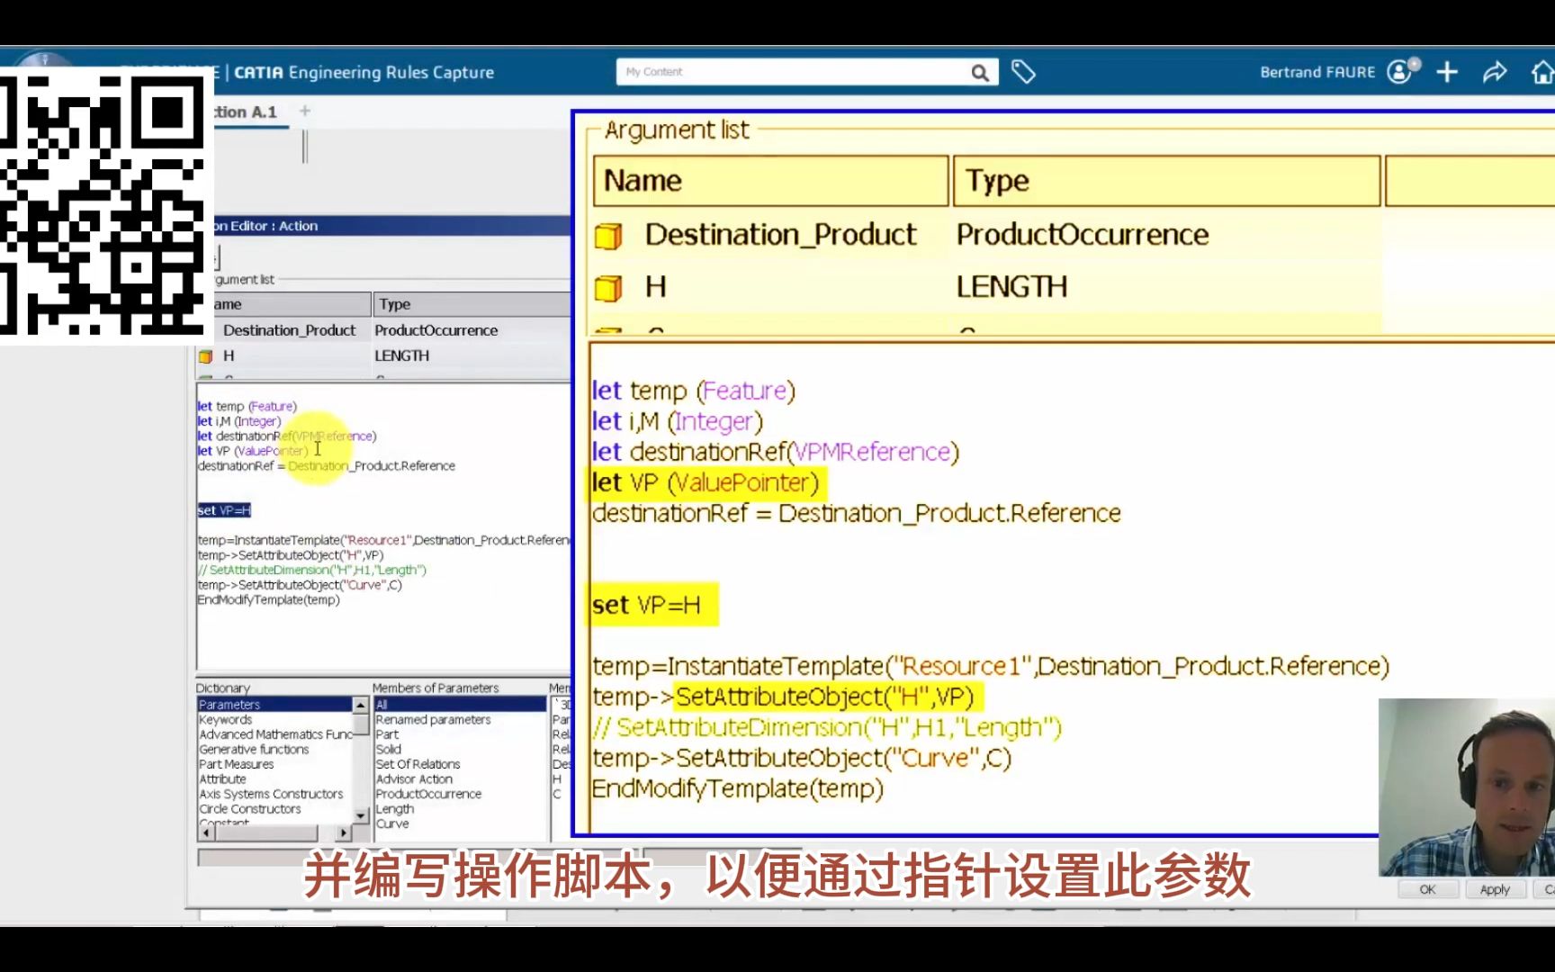Click the OK button
The width and height of the screenshot is (1555, 972).
pos(1427,889)
